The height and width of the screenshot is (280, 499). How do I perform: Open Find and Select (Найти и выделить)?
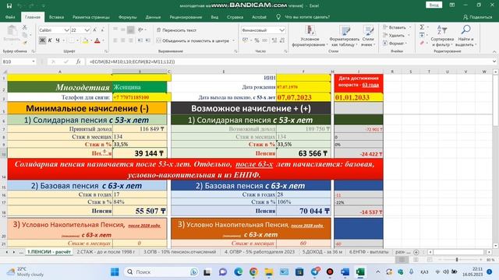click(x=465, y=37)
